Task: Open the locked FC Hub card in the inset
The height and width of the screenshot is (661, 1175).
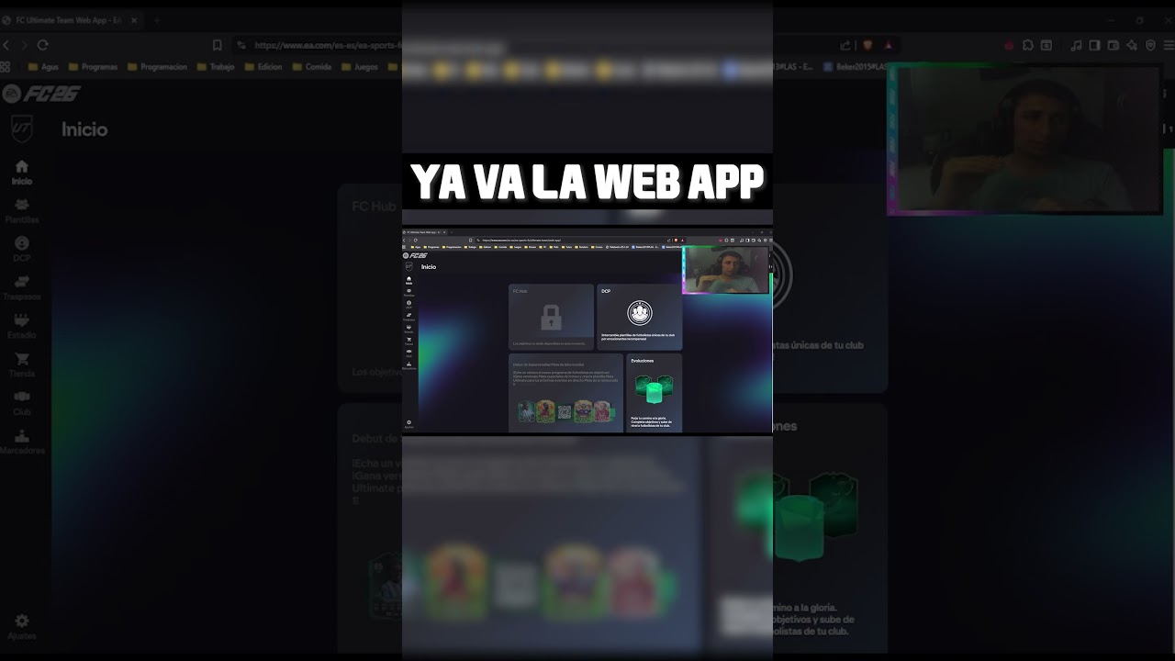Action: 551,317
